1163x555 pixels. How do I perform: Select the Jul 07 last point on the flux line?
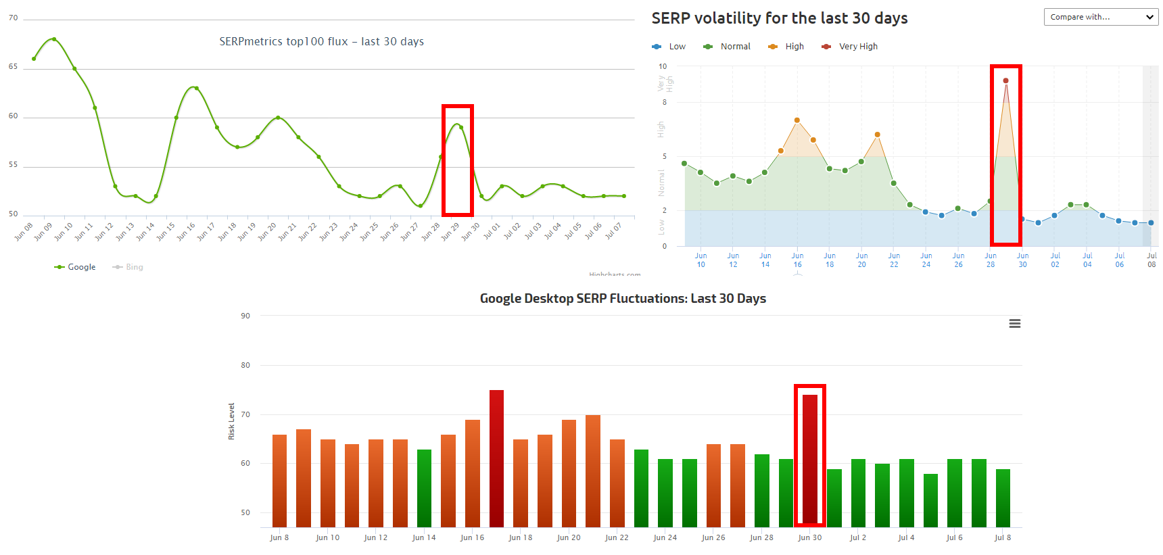[623, 196]
